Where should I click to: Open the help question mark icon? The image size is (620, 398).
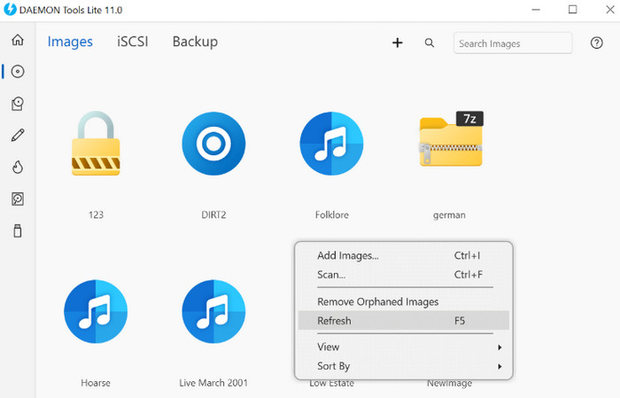[596, 43]
